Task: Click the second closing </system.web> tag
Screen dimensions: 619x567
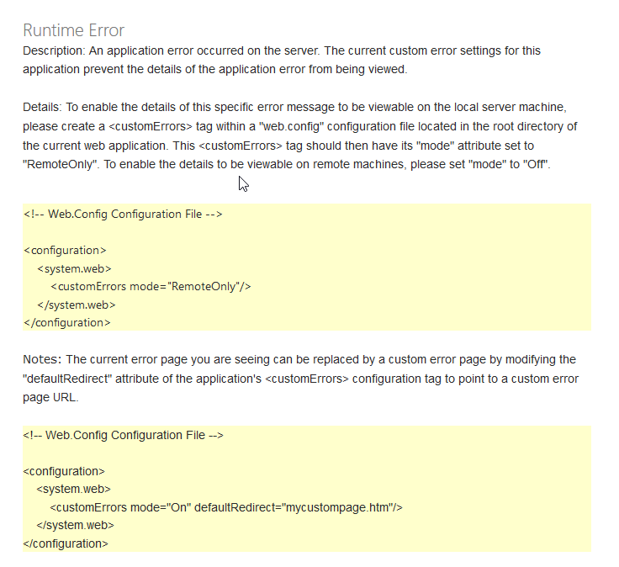Action: [75, 525]
